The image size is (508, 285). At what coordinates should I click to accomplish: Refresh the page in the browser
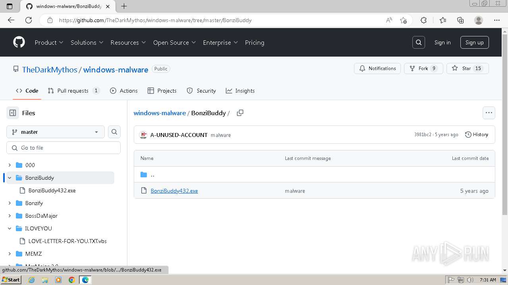29,20
